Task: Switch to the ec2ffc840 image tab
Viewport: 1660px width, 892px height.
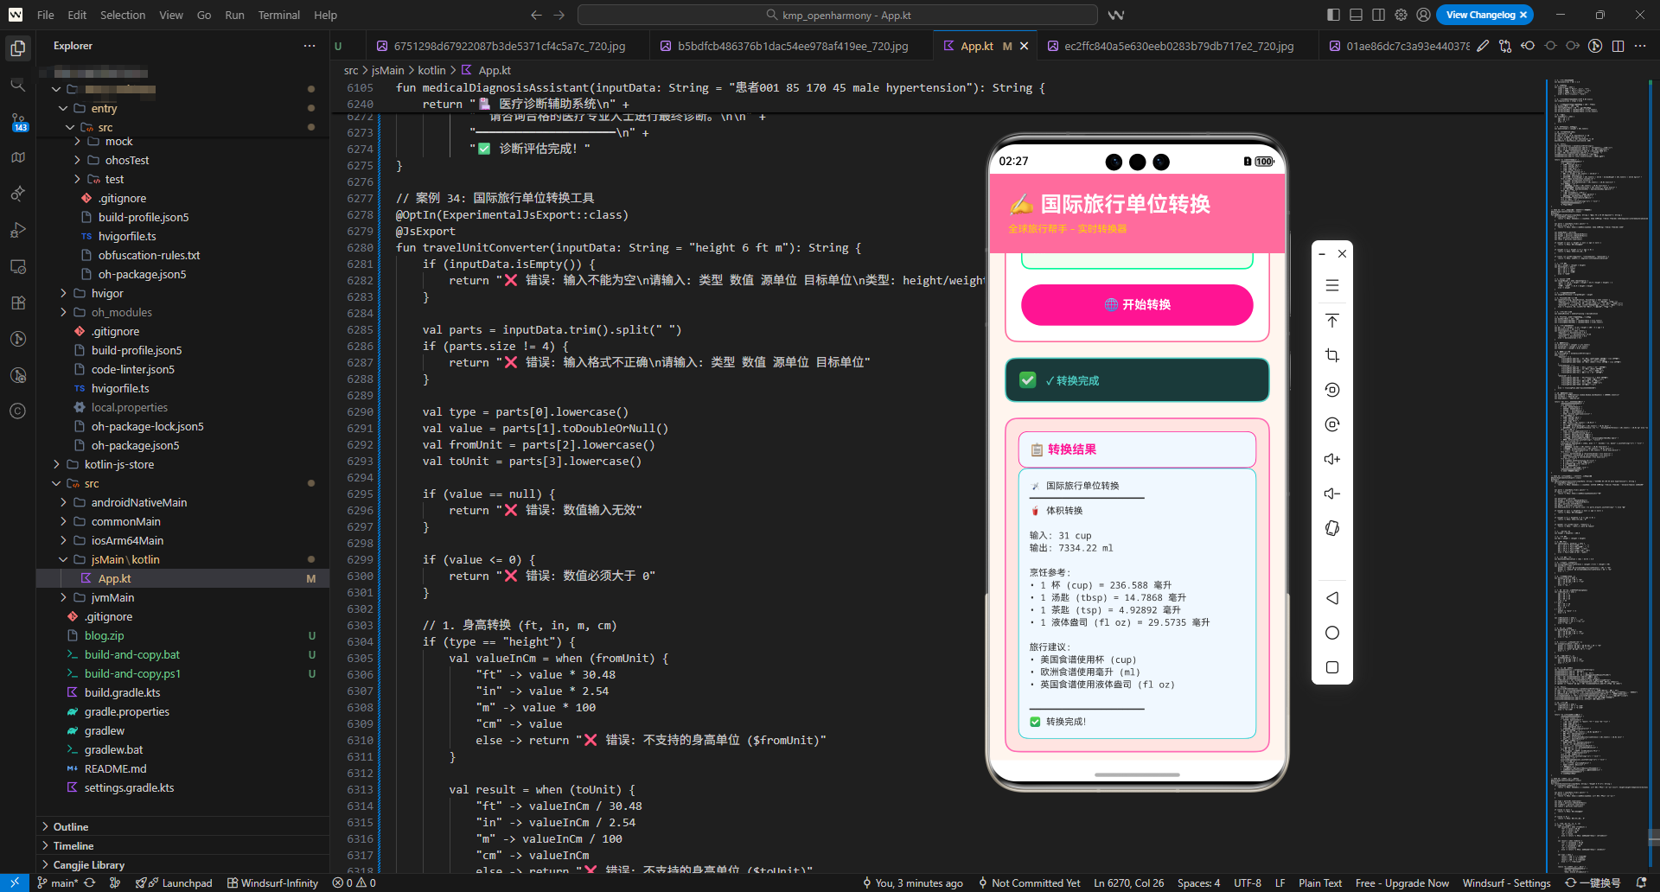Action: coord(1174,46)
